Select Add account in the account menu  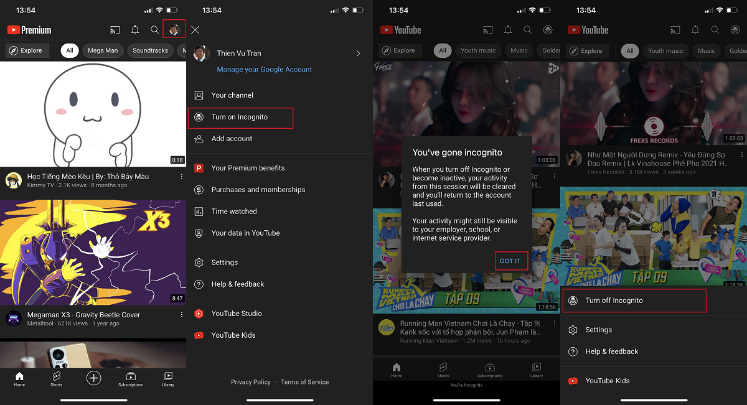(x=231, y=138)
